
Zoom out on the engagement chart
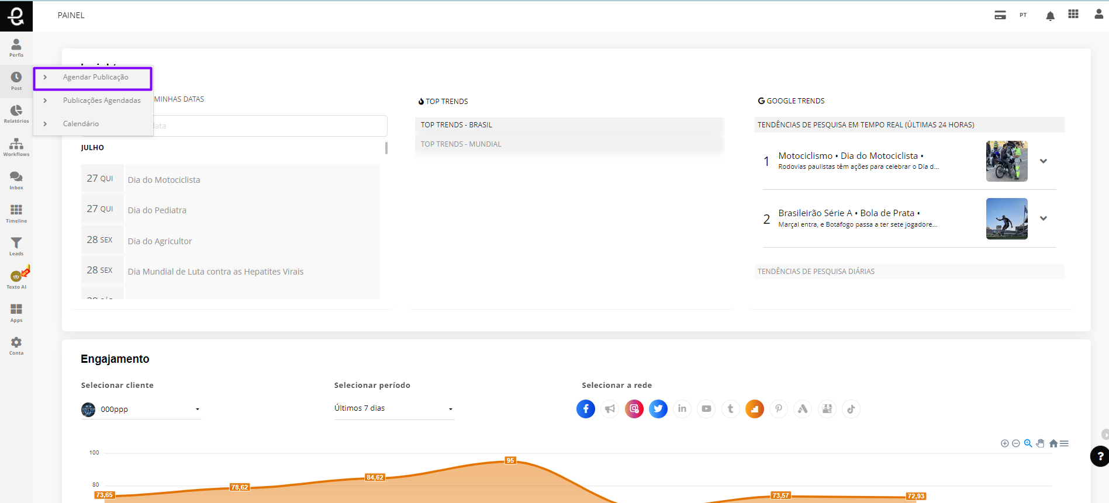click(x=1016, y=443)
